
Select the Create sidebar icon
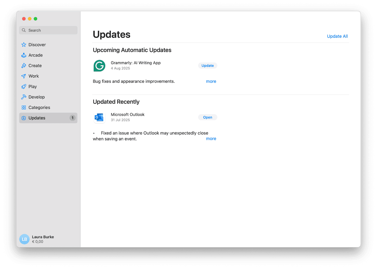point(24,65)
